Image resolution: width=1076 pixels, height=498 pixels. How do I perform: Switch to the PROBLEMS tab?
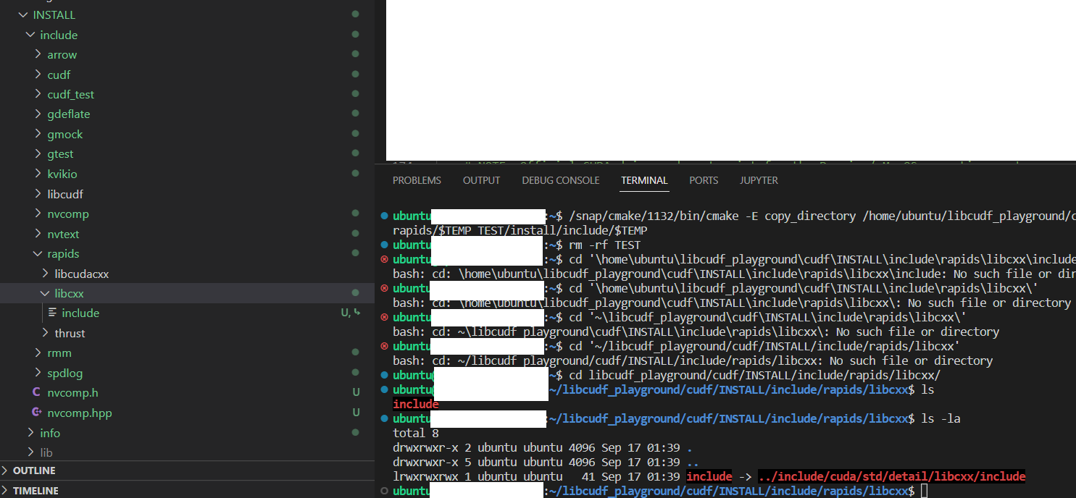click(417, 180)
